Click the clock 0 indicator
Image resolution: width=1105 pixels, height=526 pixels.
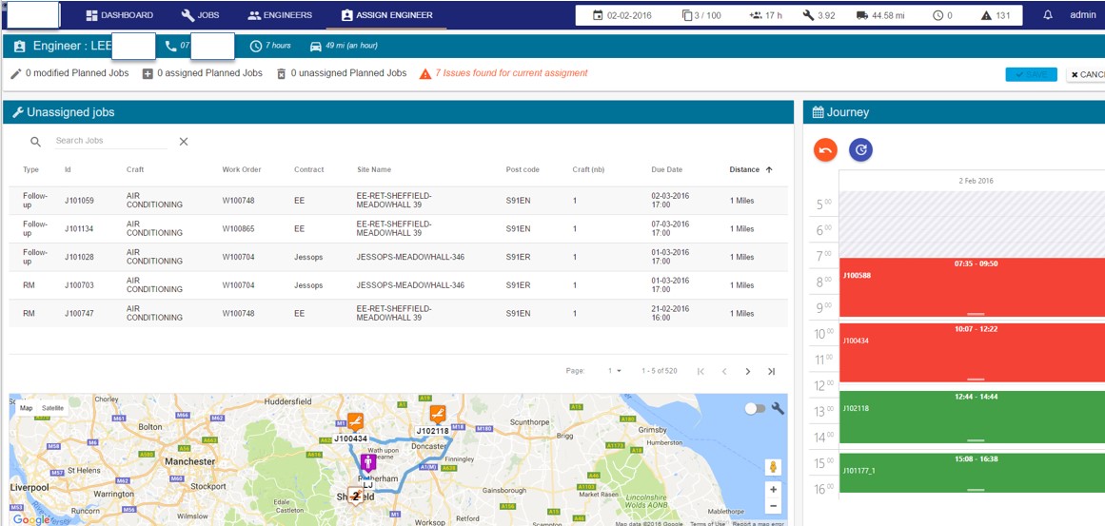942,15
